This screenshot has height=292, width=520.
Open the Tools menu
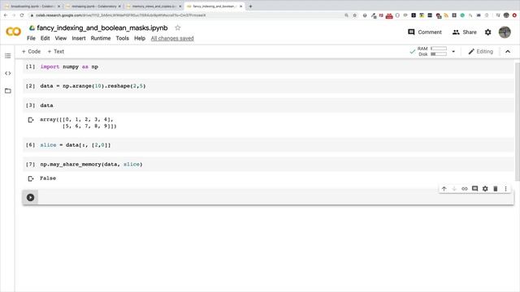pyautogui.click(x=122, y=38)
